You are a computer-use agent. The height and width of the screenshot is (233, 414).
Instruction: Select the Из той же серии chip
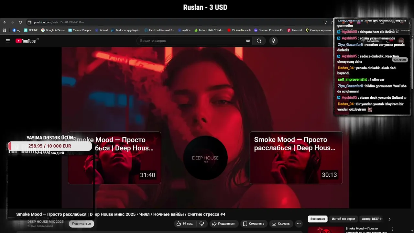(x=343, y=219)
